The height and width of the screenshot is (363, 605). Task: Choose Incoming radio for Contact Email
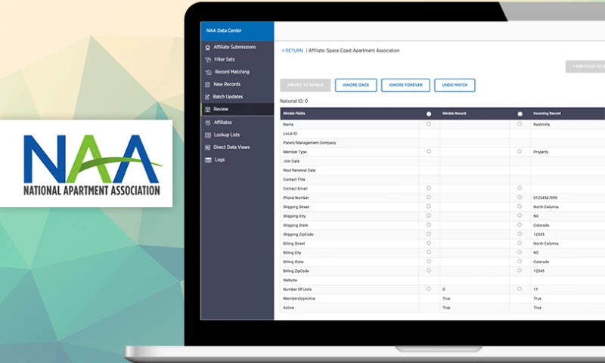tap(520, 188)
